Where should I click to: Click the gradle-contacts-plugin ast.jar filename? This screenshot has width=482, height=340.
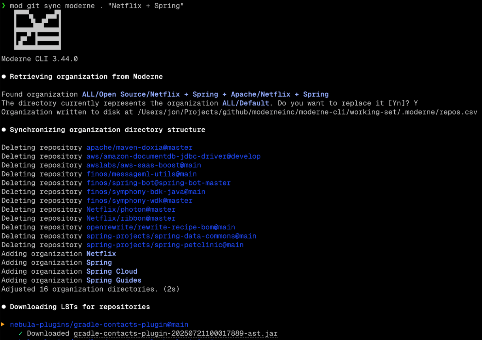click(x=176, y=333)
